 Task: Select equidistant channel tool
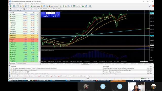coord(24,9)
